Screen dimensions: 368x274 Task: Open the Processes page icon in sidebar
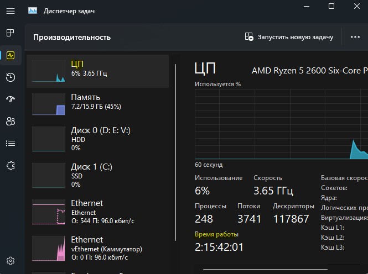tap(11, 33)
